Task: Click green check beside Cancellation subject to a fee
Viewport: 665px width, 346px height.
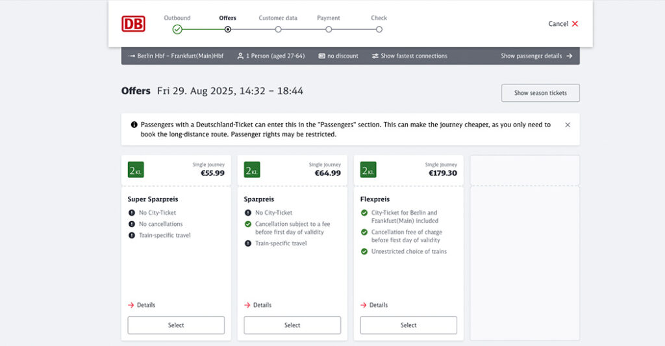Action: [x=248, y=224]
